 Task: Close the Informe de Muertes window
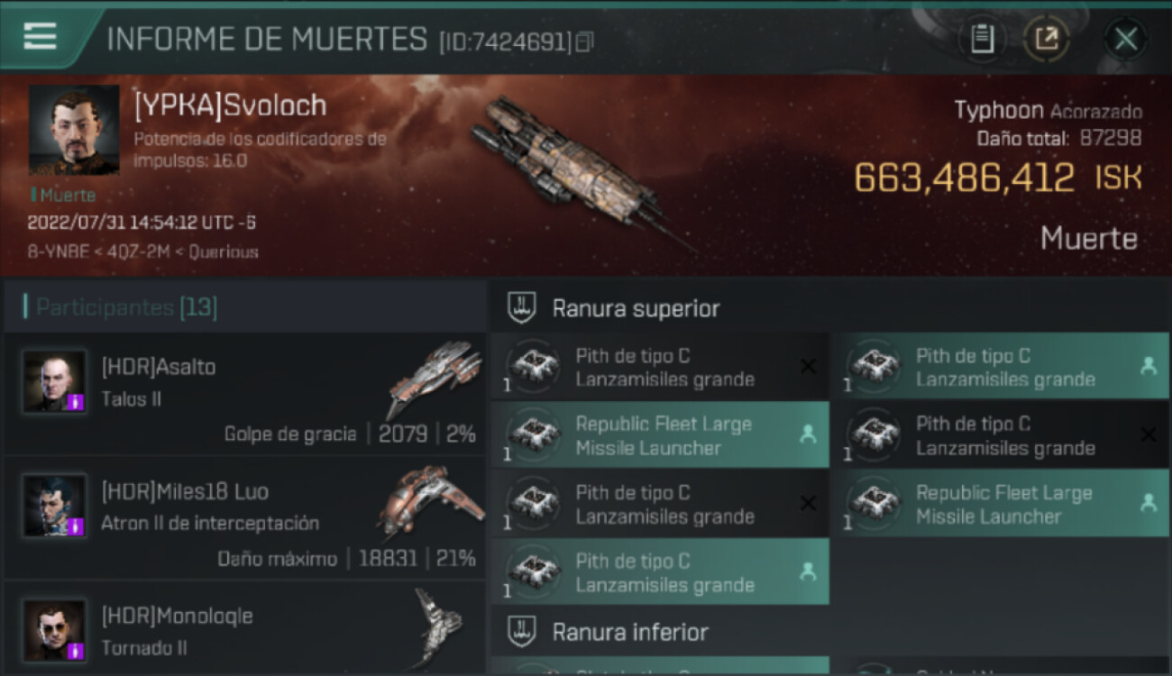point(1125,39)
